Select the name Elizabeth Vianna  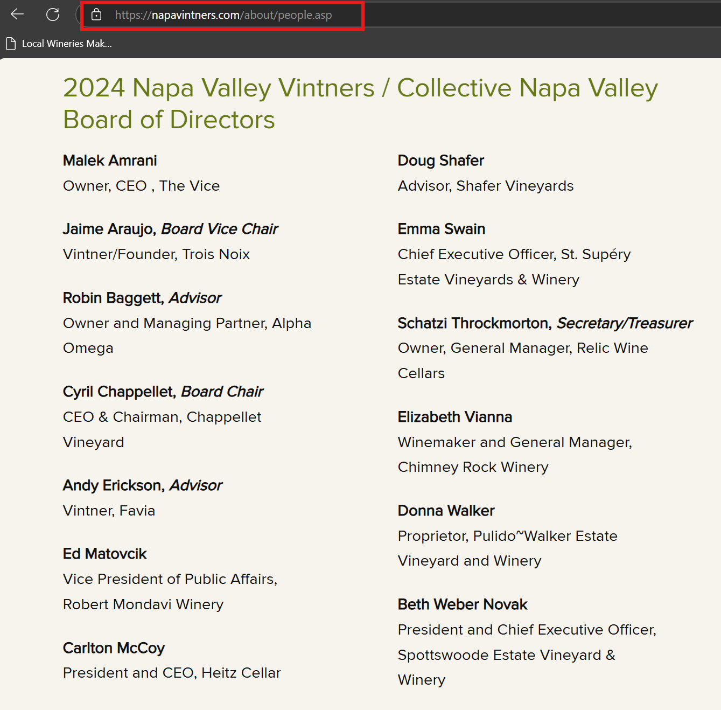[455, 417]
